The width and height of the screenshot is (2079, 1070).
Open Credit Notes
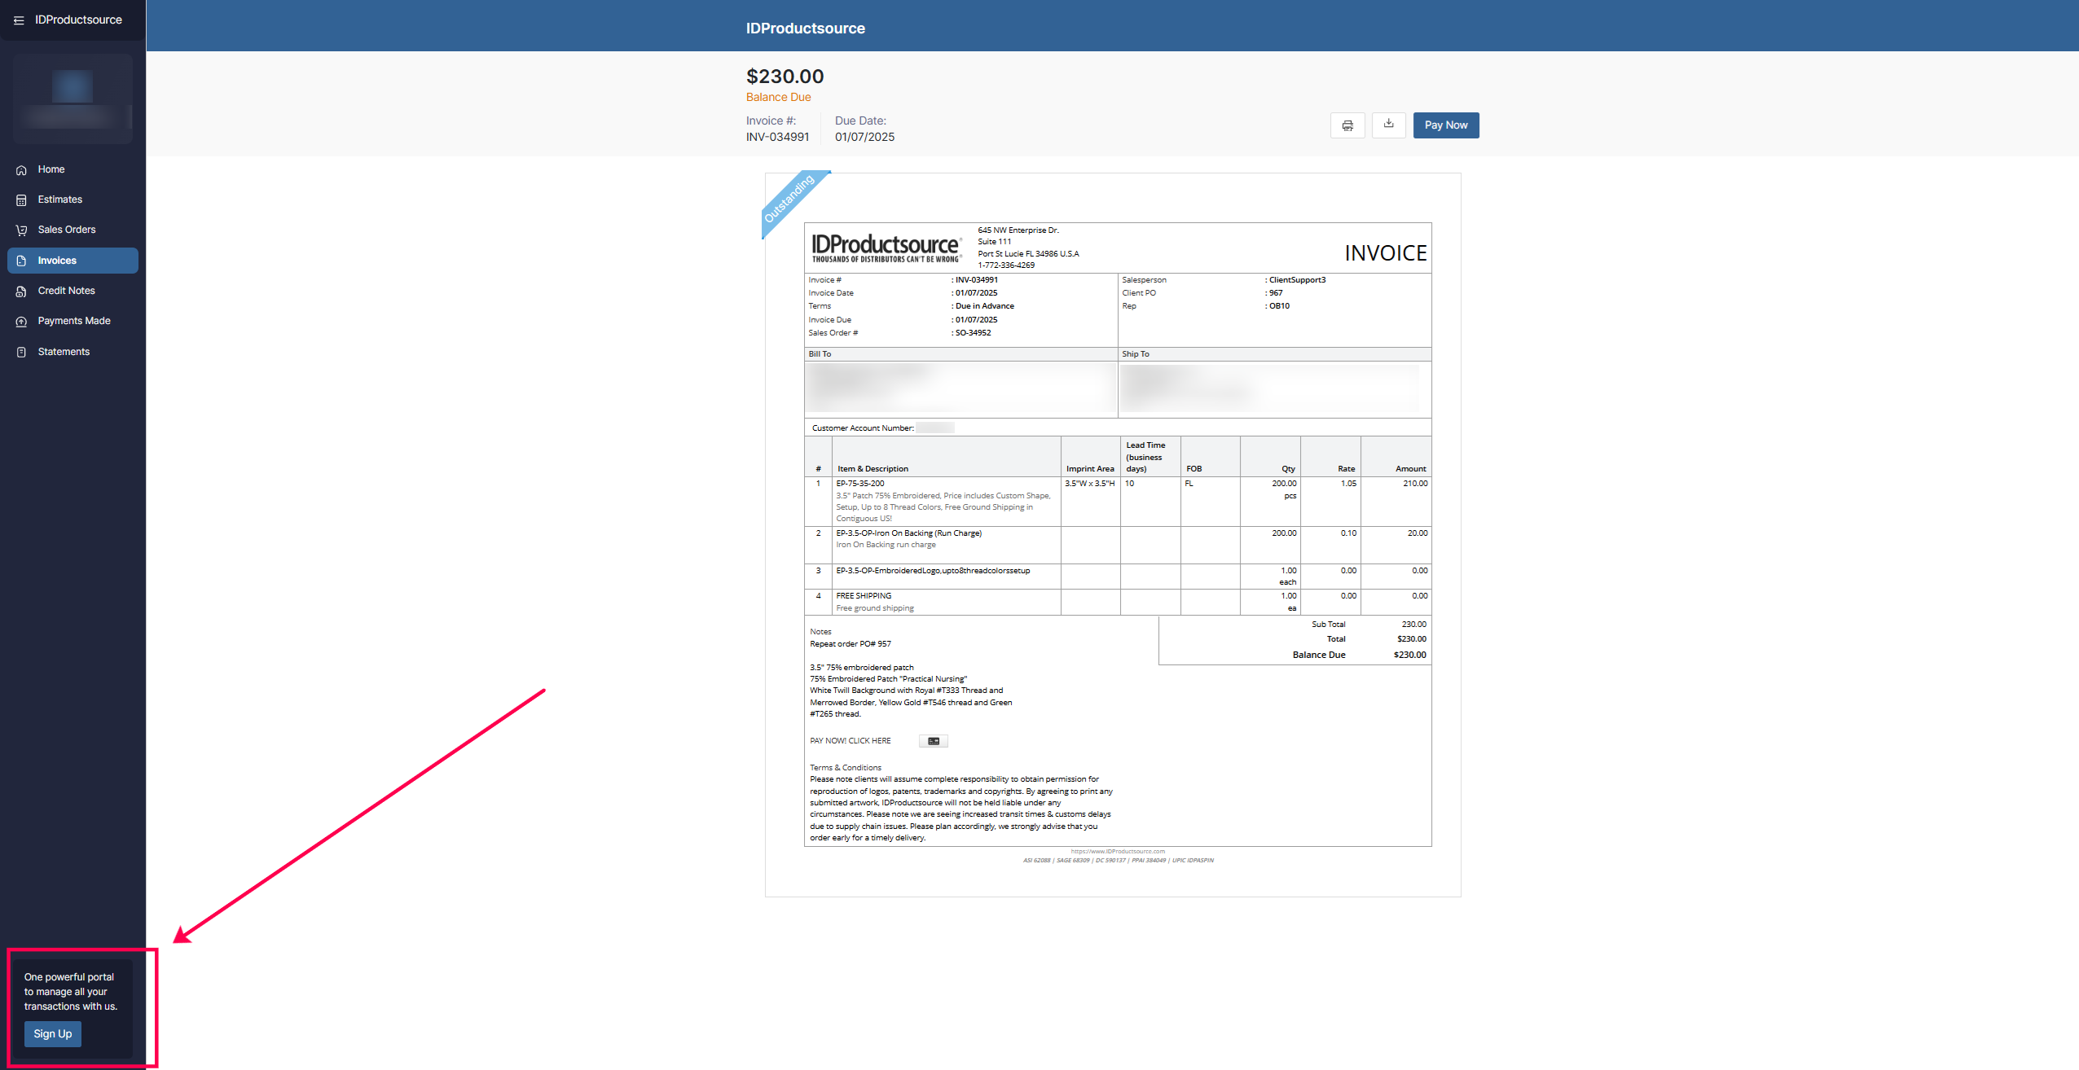[73, 291]
